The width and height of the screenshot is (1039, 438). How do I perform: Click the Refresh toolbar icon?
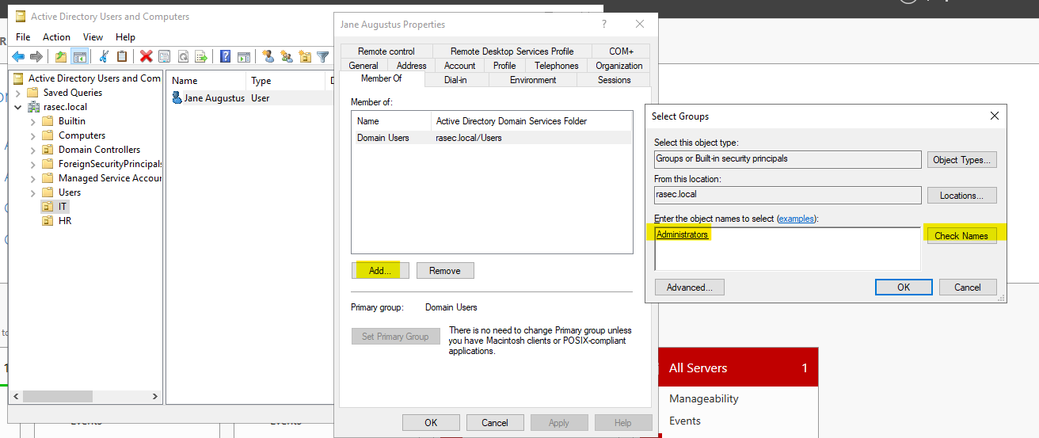pos(183,56)
